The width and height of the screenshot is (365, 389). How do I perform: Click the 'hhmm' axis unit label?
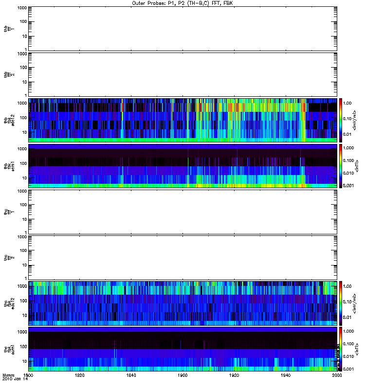(x=8, y=375)
